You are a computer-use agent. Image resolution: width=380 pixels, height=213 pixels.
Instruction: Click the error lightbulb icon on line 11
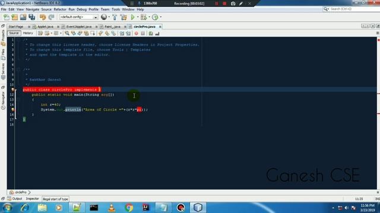point(13,89)
